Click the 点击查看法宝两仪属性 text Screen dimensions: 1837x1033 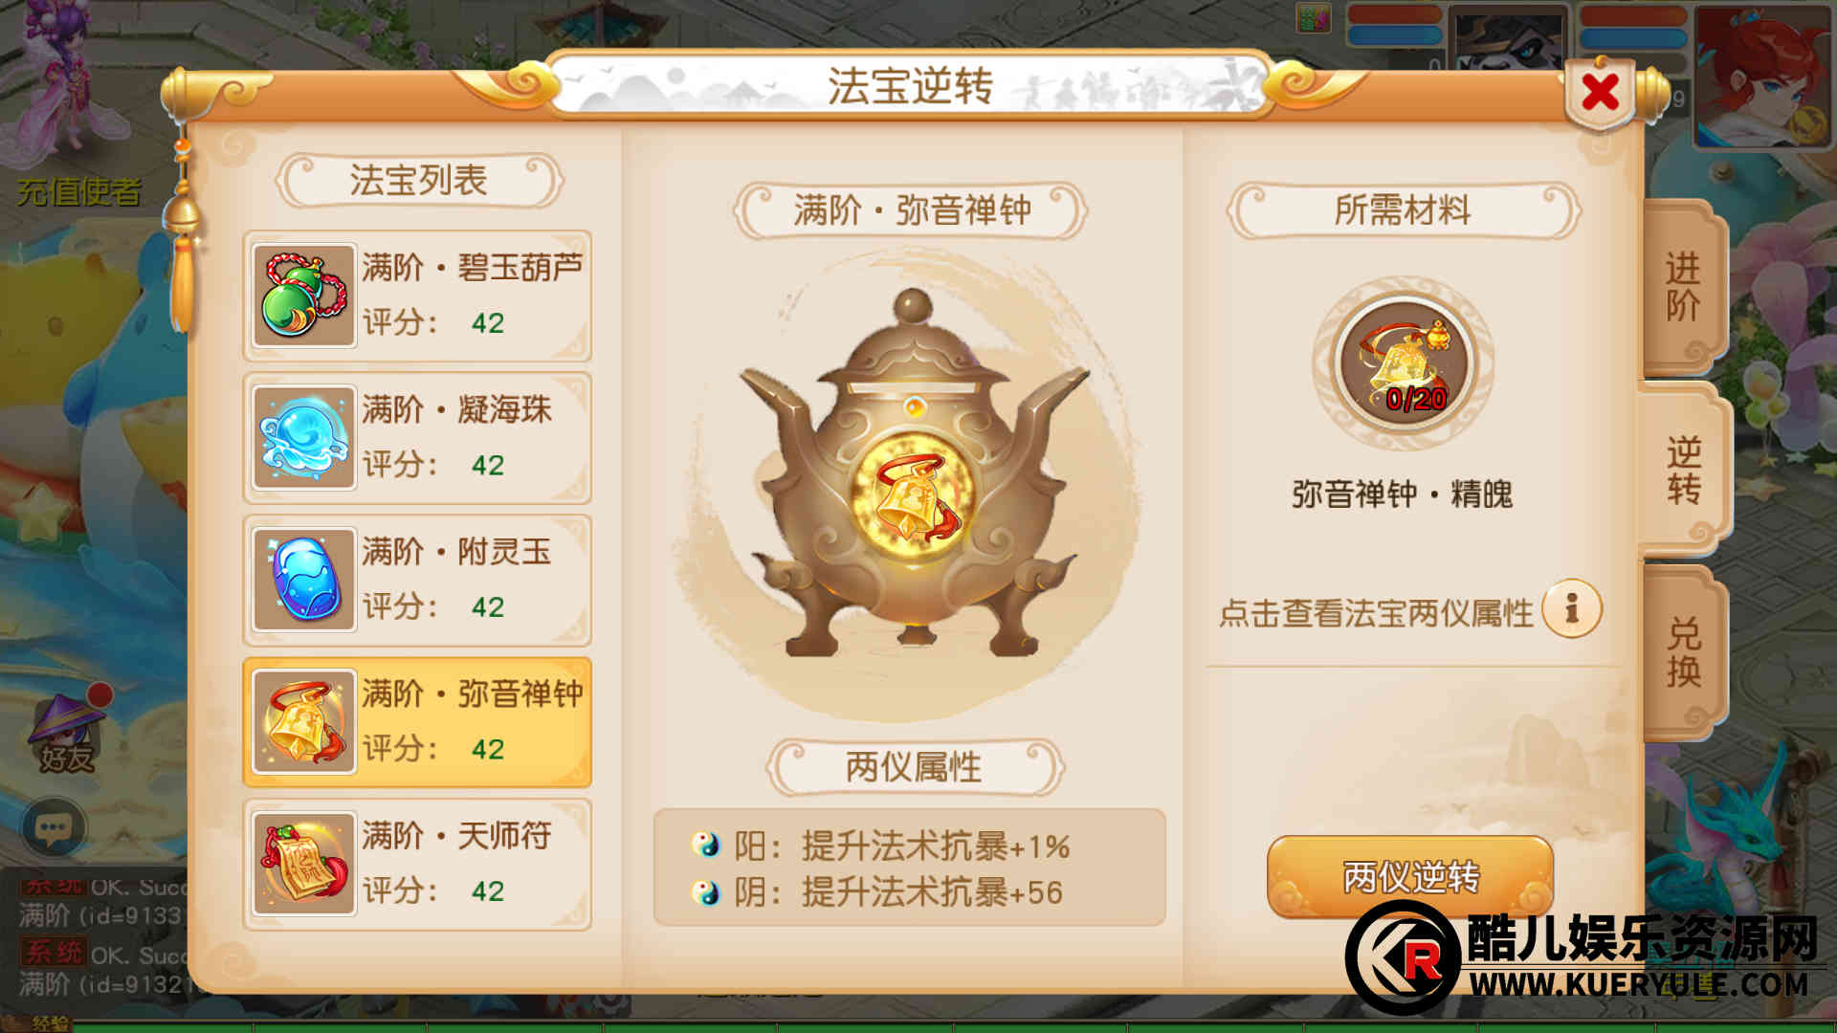[x=1376, y=613]
